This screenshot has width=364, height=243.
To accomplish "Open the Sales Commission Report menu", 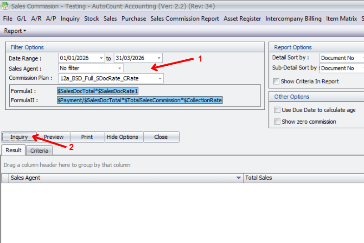I will pos(185,19).
